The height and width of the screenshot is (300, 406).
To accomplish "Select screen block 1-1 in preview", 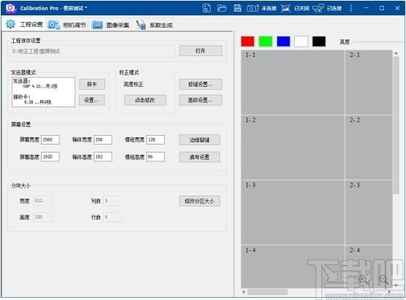I will 293,82.
